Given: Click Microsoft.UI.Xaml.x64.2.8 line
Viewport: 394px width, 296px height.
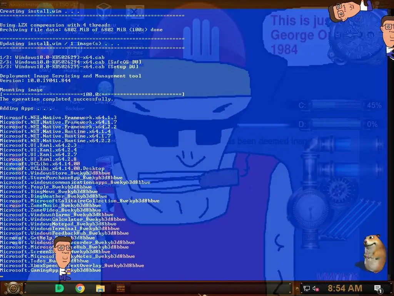Looking at the screenshot, I should coord(38,159).
